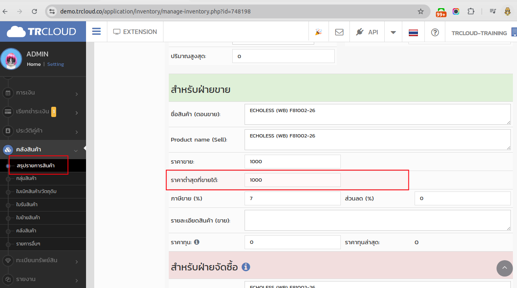Open the media control playlist icon

(493, 11)
